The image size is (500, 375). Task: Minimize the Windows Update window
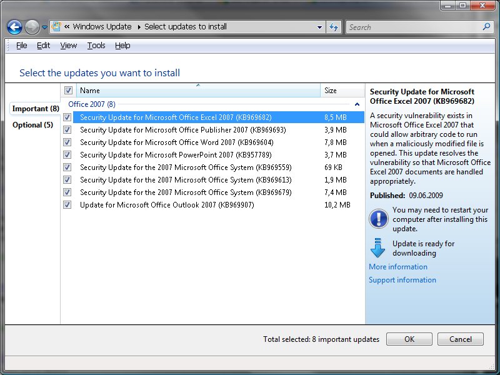coord(448,6)
